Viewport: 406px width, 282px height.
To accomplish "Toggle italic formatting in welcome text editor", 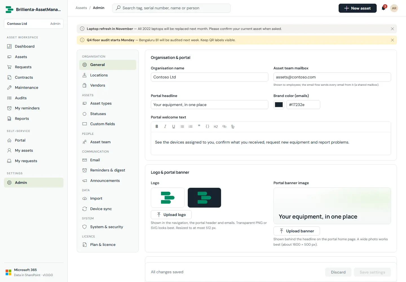I will pyautogui.click(x=165, y=127).
